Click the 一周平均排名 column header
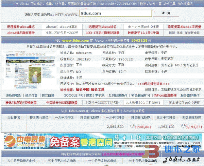This screenshot has height=166, width=204. pyautogui.click(x=64, y=118)
